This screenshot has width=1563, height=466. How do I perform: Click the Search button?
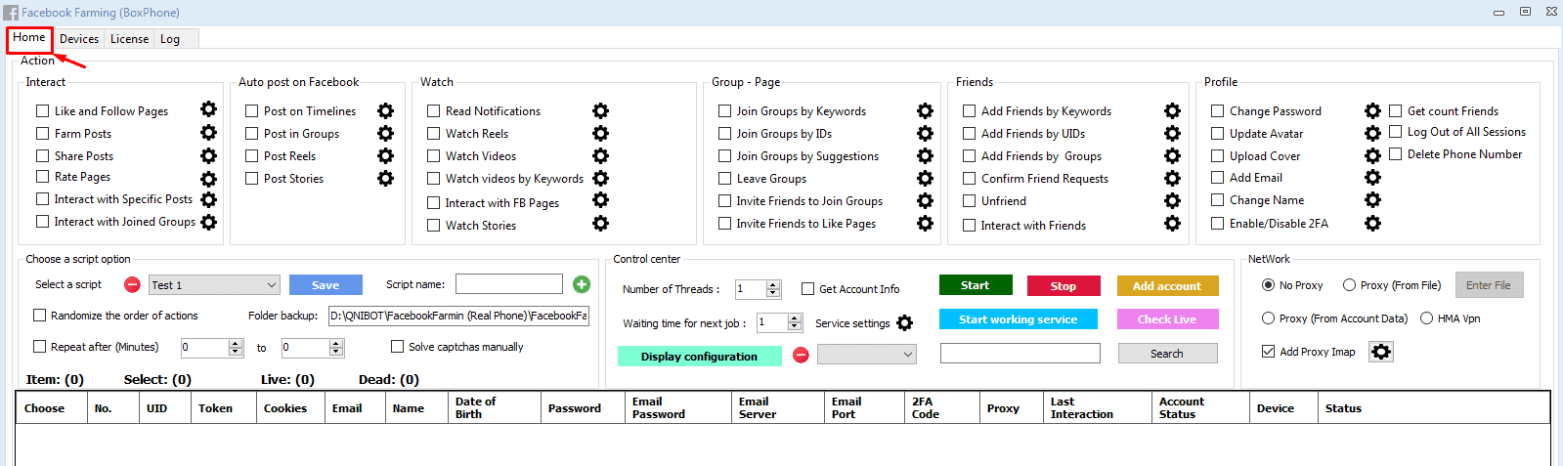[1167, 354]
